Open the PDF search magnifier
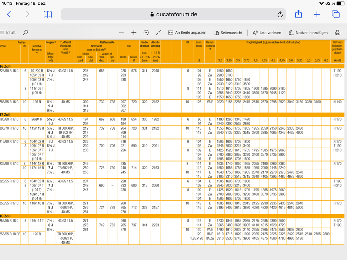 click(25, 32)
